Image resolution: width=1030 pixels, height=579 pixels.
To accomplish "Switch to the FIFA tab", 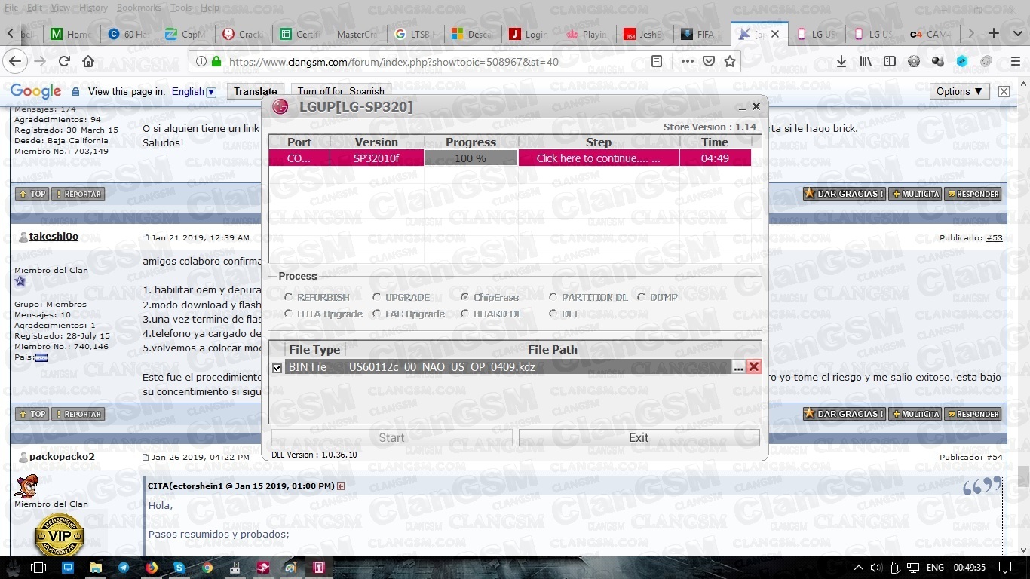I will (701, 34).
